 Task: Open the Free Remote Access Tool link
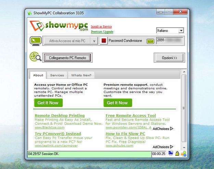tap(130, 116)
